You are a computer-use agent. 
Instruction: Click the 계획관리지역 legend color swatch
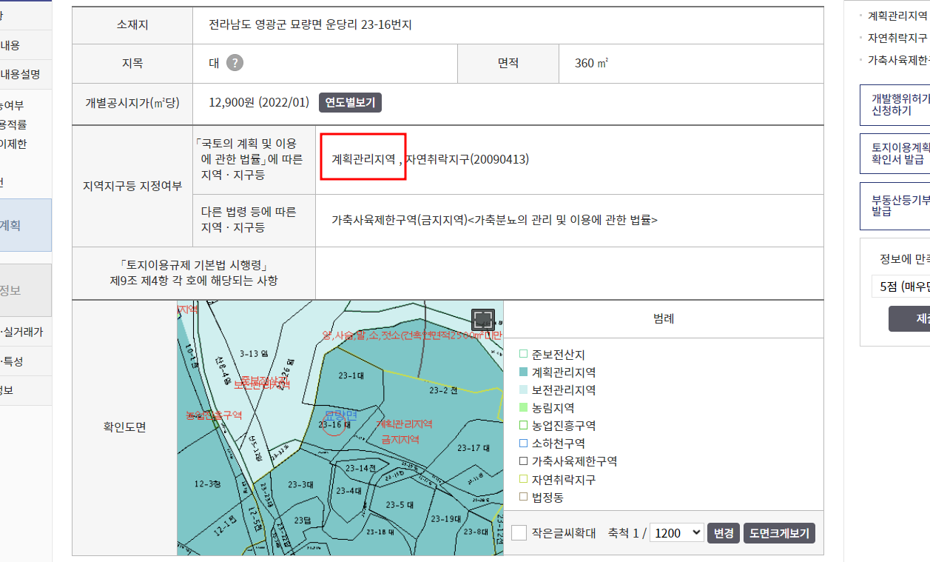tap(524, 372)
